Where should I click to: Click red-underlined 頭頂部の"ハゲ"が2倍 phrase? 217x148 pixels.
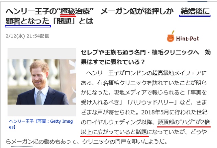(184, 122)
